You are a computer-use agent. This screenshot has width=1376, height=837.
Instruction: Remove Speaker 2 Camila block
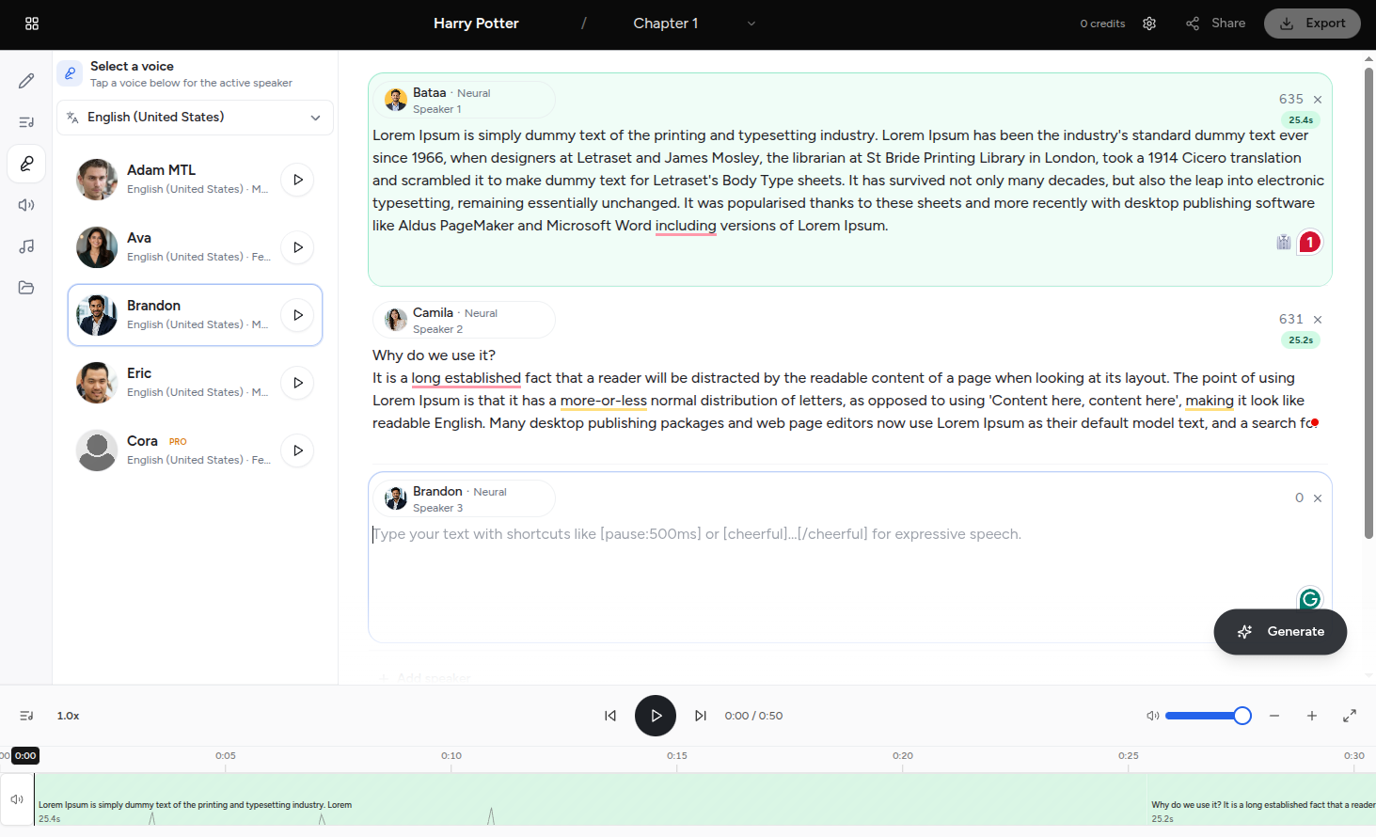pyautogui.click(x=1318, y=320)
